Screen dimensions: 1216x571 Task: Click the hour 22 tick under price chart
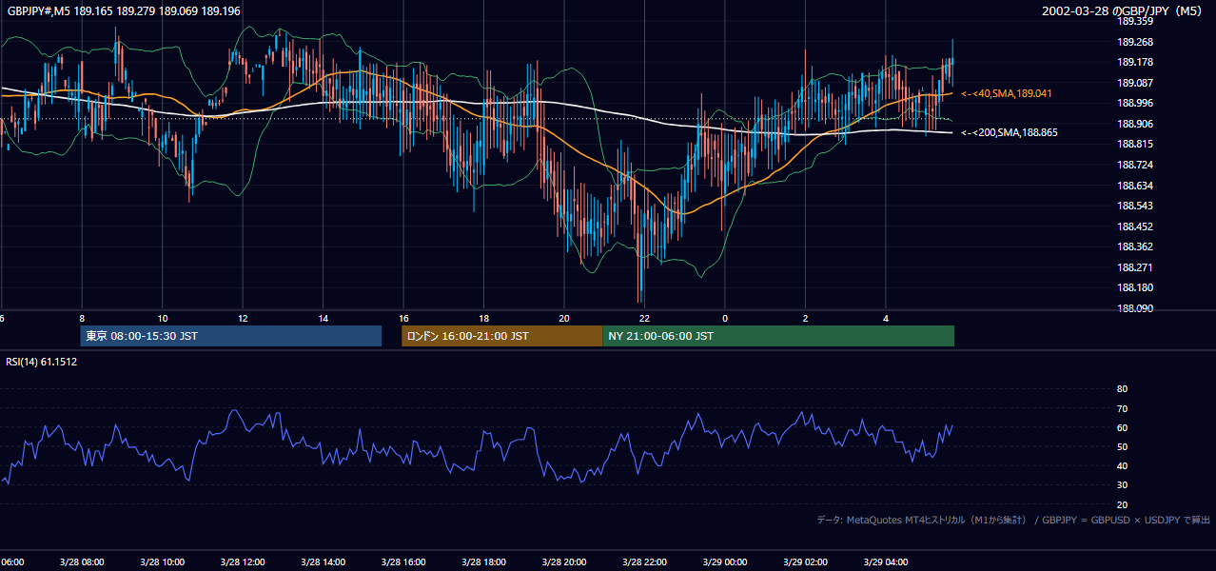point(644,318)
